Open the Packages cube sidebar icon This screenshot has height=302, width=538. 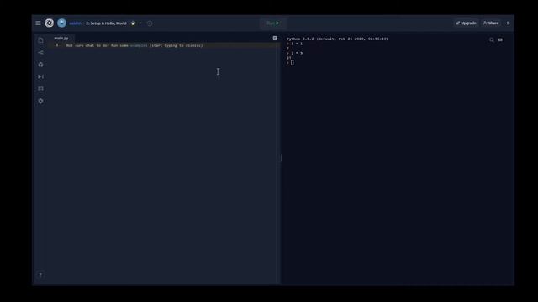[41, 65]
